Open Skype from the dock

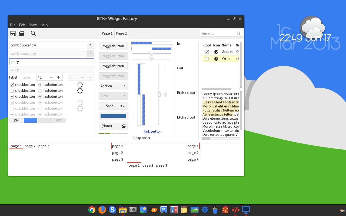coord(112,210)
